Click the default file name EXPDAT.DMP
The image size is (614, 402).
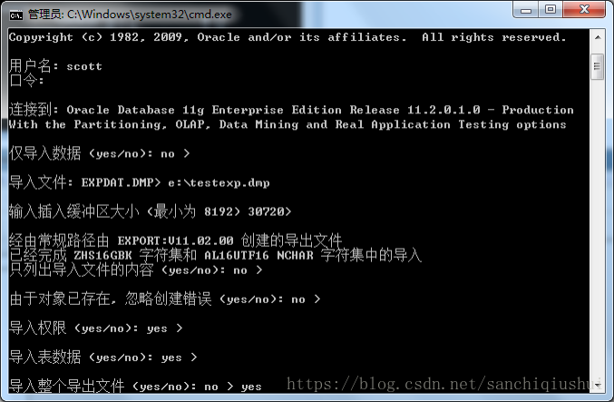[118, 183]
